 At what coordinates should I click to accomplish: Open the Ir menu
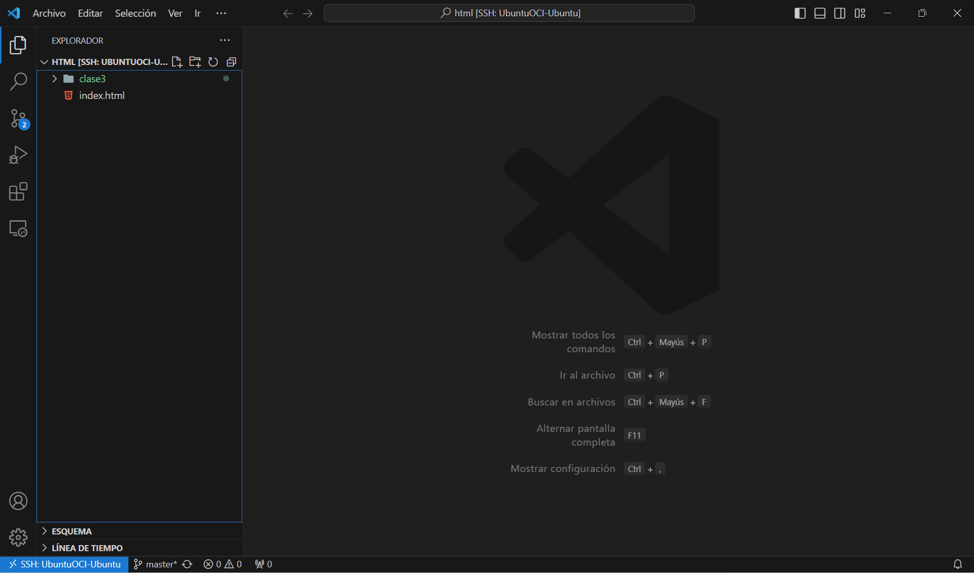pos(197,13)
